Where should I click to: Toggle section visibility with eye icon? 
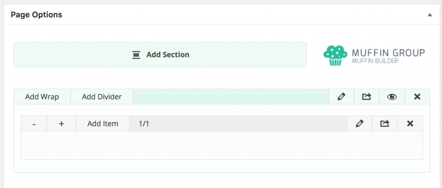tap(392, 97)
